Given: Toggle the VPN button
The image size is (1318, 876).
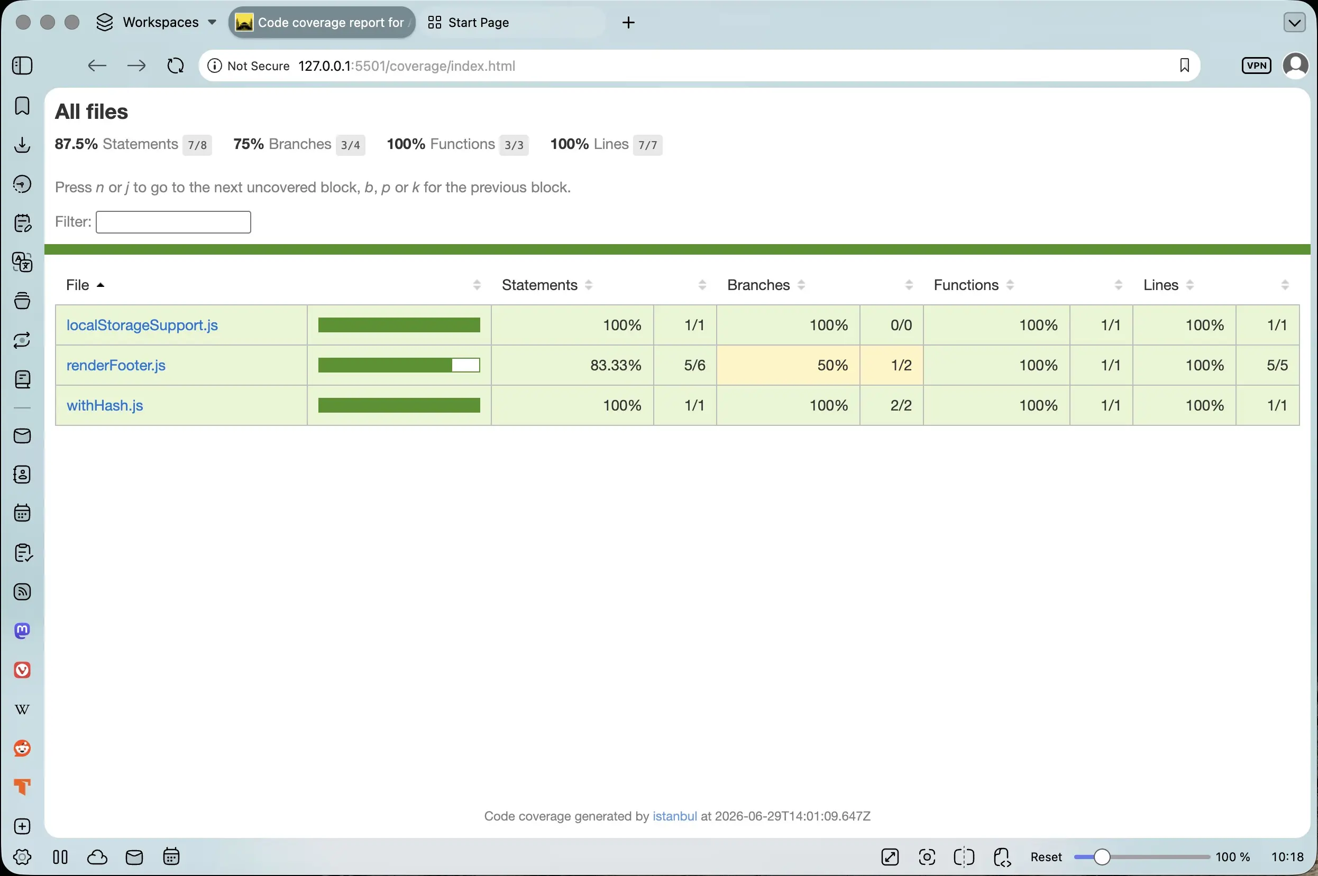Looking at the screenshot, I should coord(1256,66).
